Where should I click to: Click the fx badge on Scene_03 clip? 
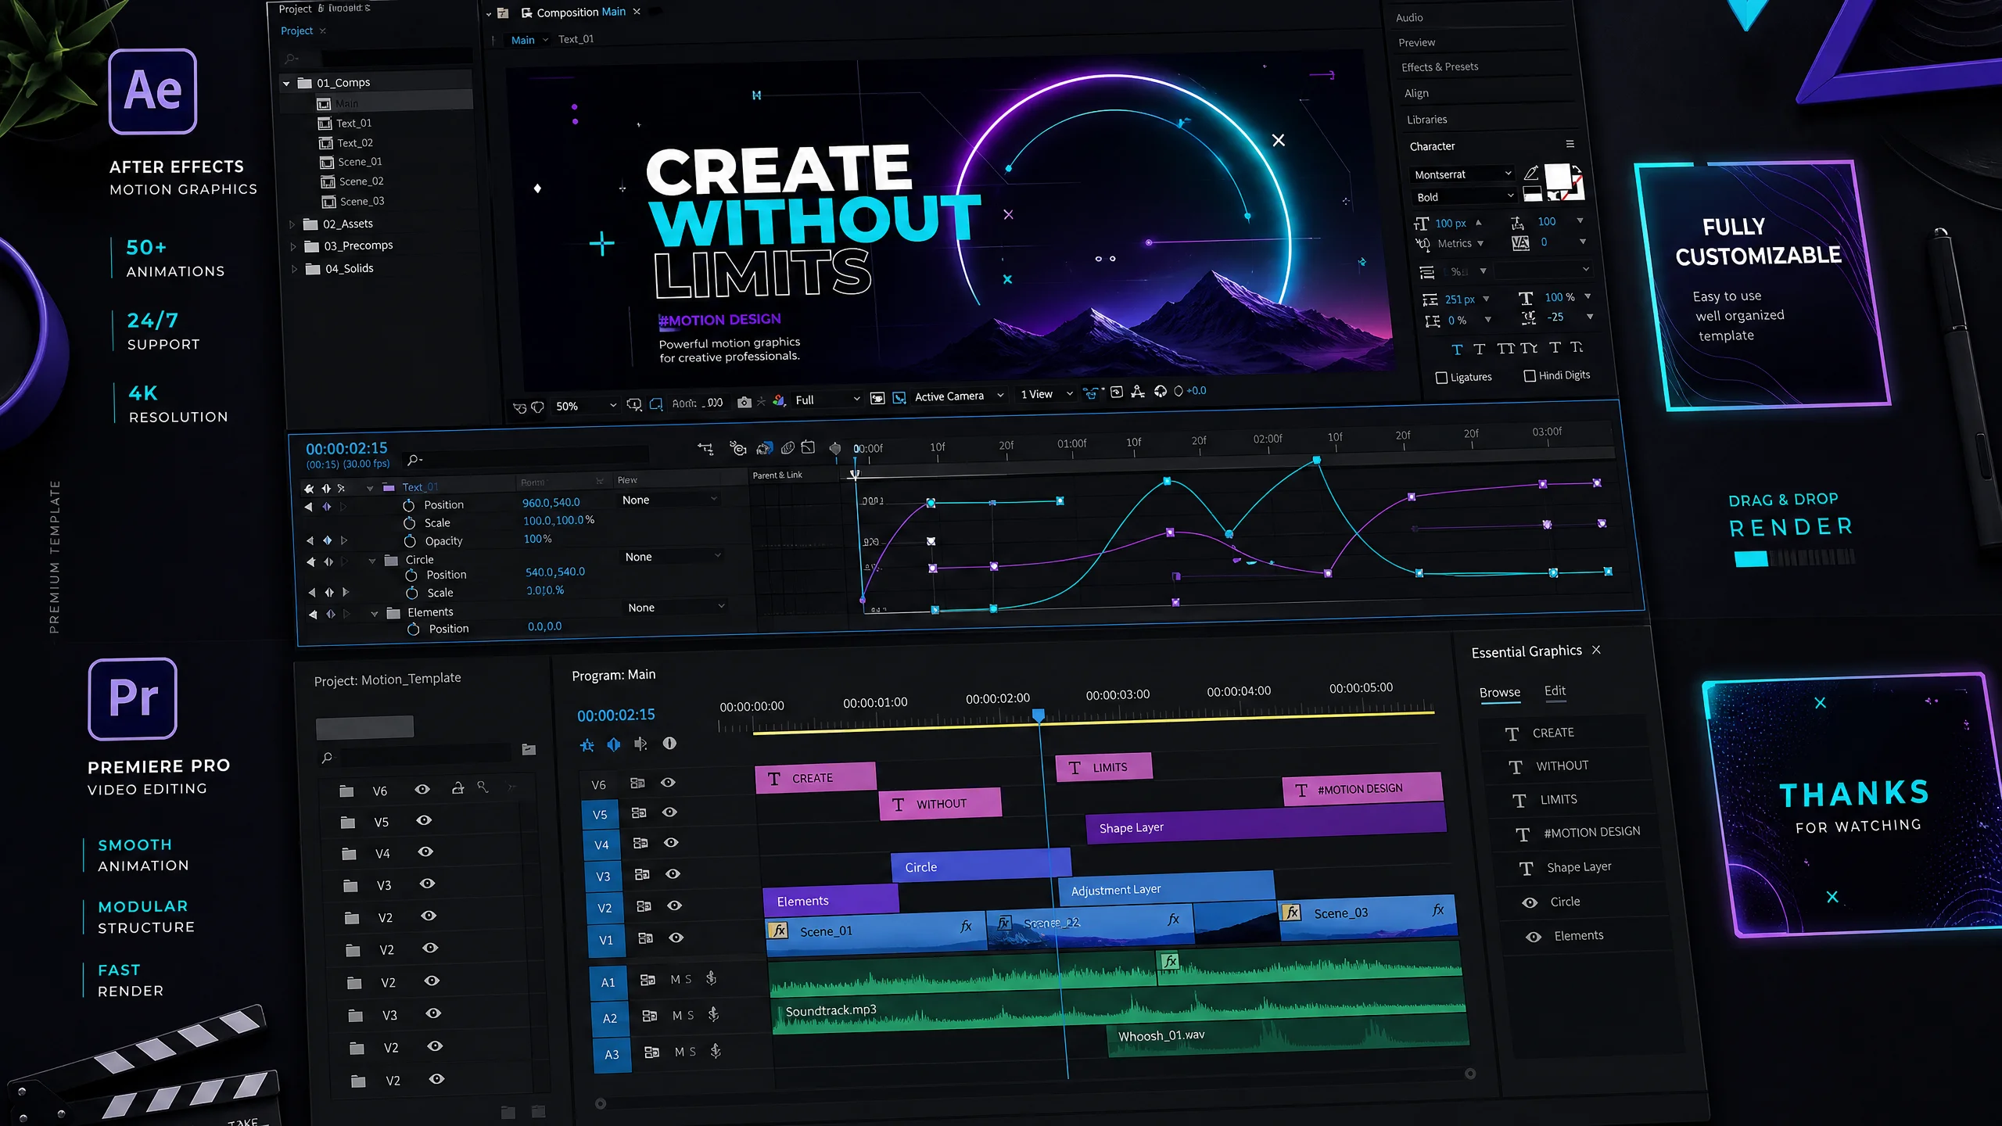click(x=1292, y=913)
